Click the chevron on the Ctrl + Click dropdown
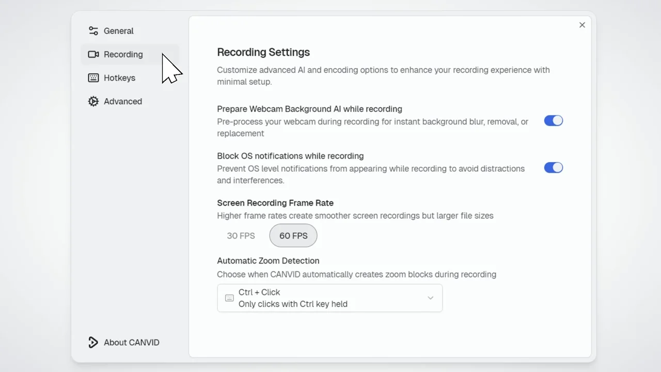661x372 pixels. pyautogui.click(x=430, y=298)
